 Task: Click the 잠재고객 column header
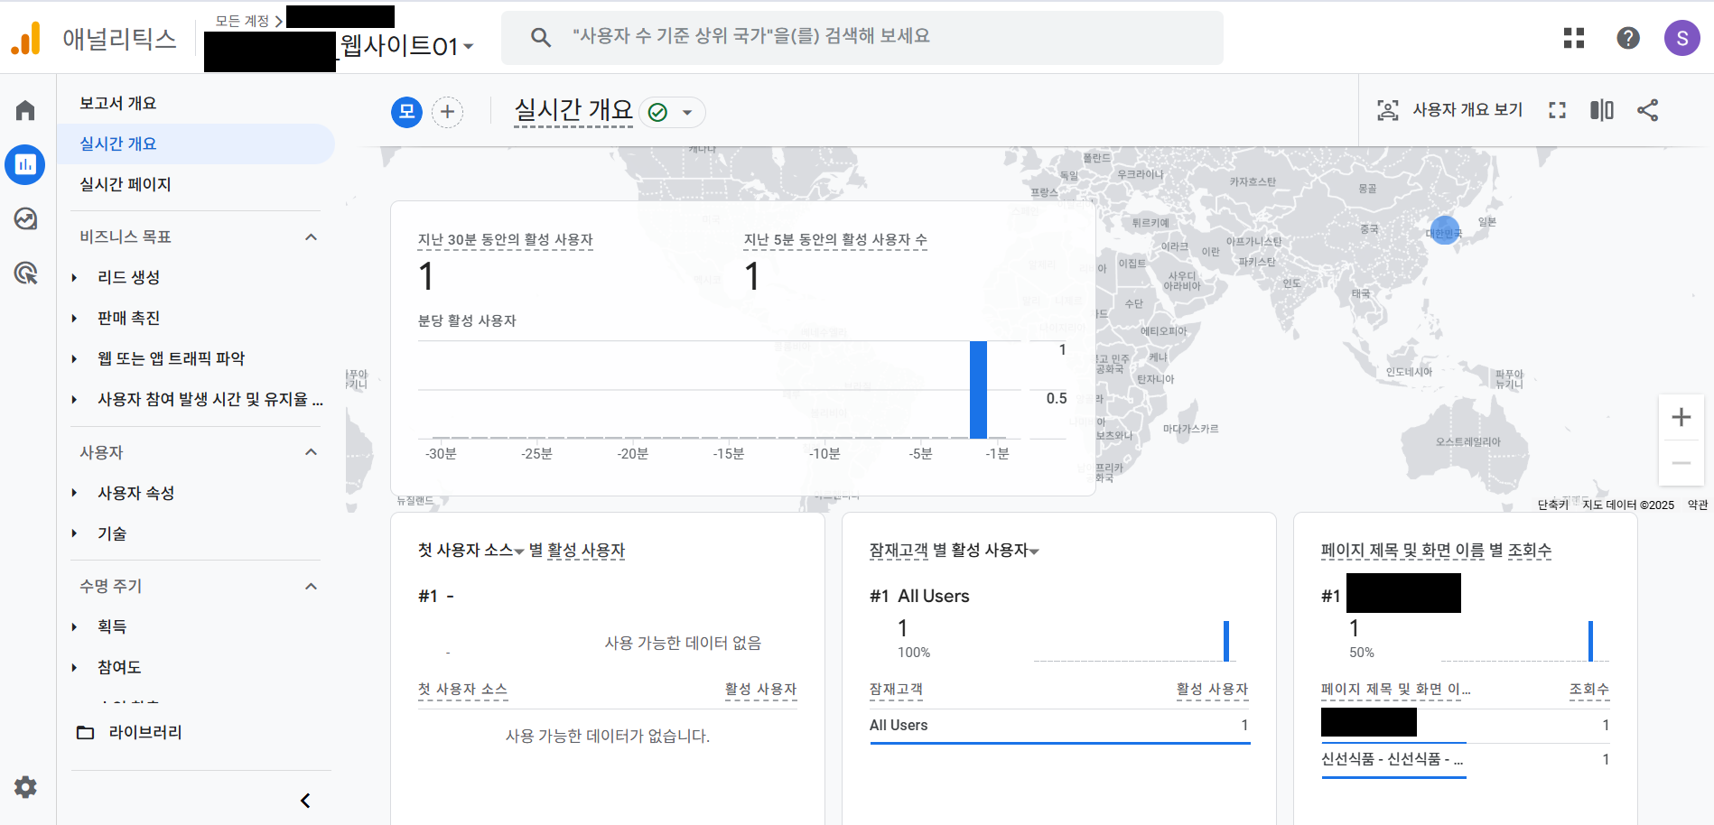[896, 690]
